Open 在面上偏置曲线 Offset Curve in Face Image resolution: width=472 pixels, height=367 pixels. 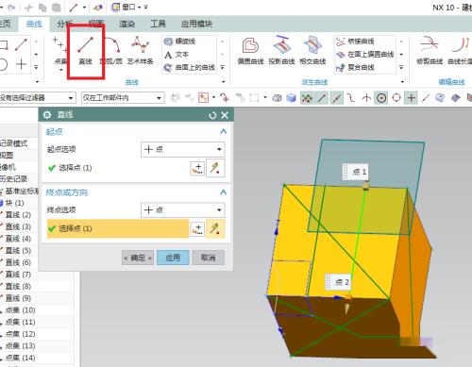pos(364,55)
